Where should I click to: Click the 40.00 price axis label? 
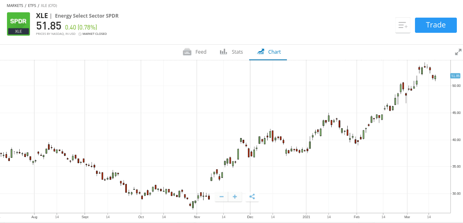click(x=456, y=140)
